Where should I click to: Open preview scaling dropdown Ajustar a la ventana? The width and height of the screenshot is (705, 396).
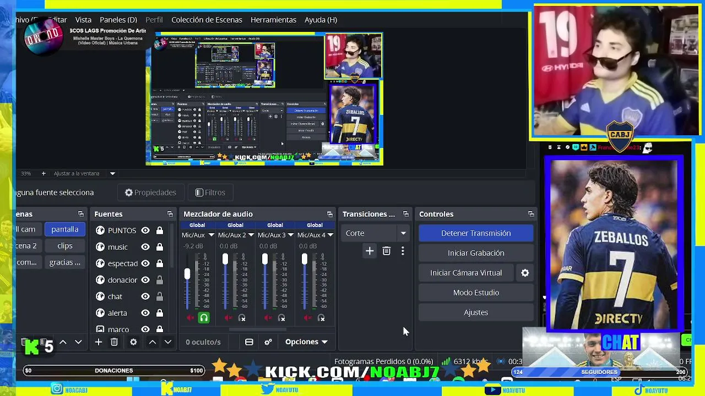click(112, 173)
